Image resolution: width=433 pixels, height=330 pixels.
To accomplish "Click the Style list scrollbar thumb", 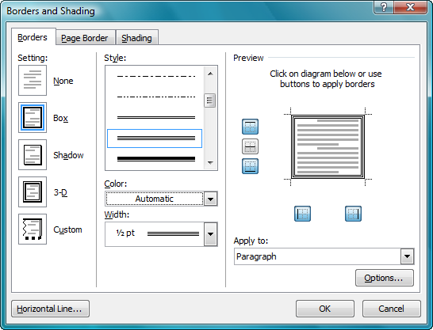I will (210, 101).
